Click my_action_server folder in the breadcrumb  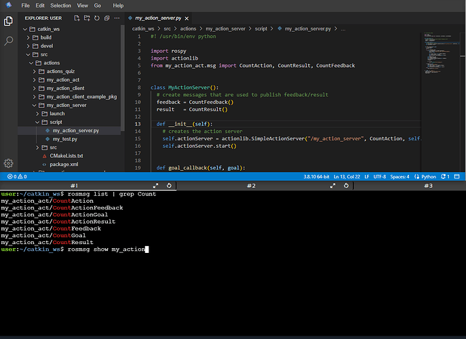(x=226, y=29)
